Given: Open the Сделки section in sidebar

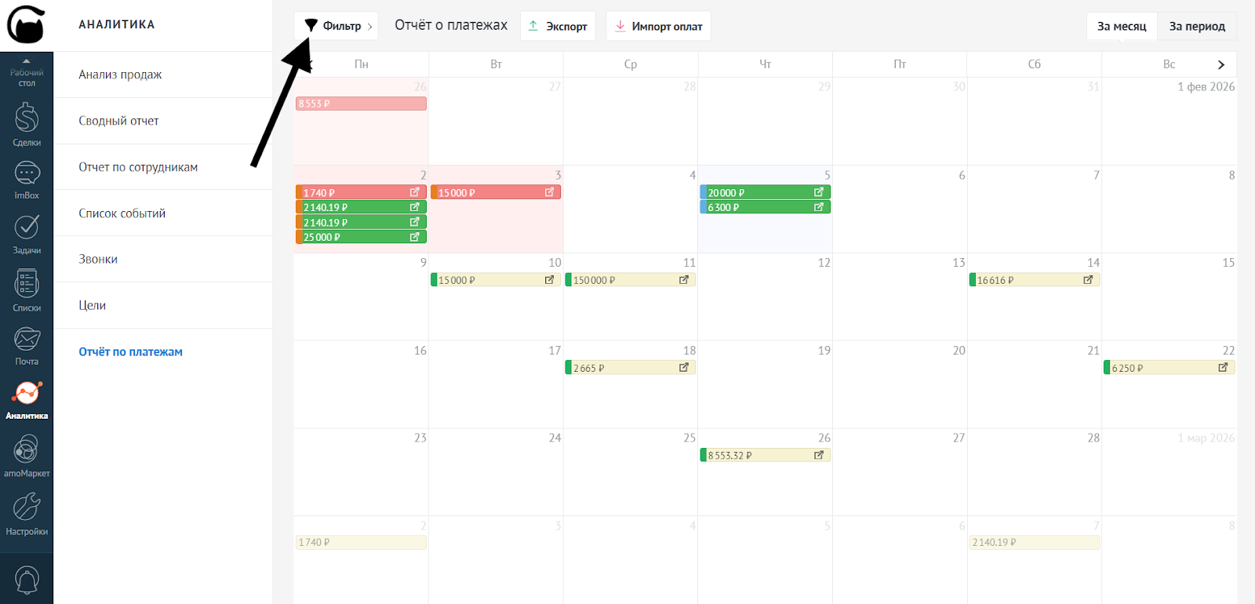Looking at the screenshot, I should point(27,125).
